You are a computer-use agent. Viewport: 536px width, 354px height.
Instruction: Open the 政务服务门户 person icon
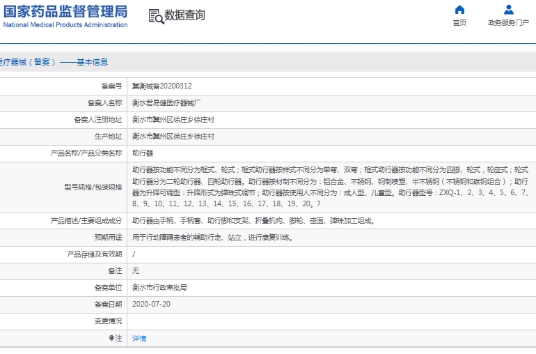(508, 10)
